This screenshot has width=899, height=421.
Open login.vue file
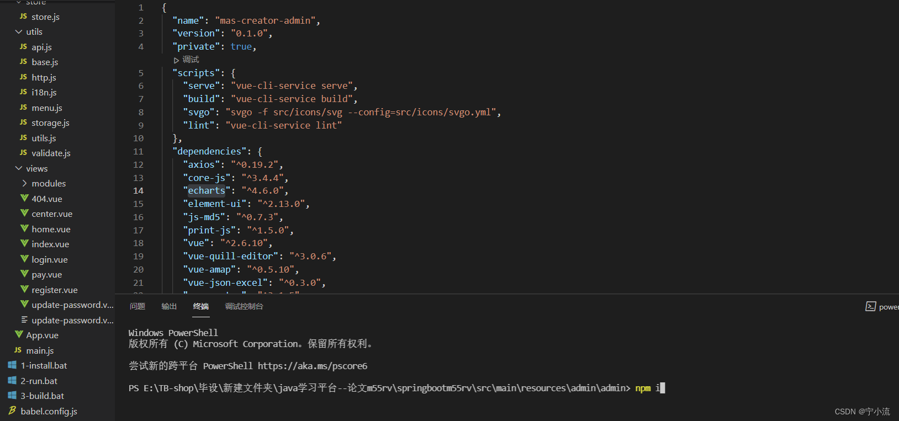click(x=50, y=259)
